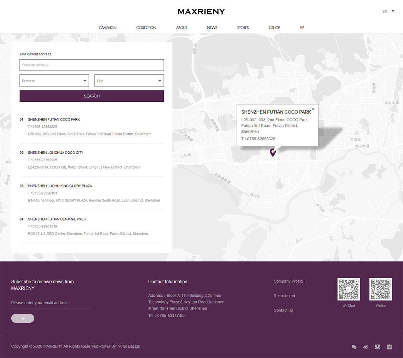Open the City dropdown
This screenshot has width=403, height=358.
129,81
